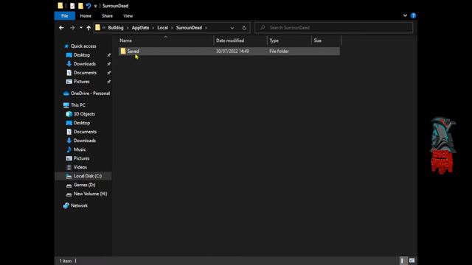Click the New folder quick access icon

(80, 6)
